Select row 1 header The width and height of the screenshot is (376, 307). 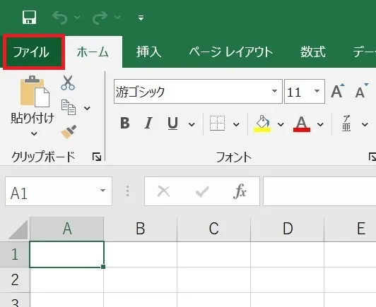tap(15, 254)
